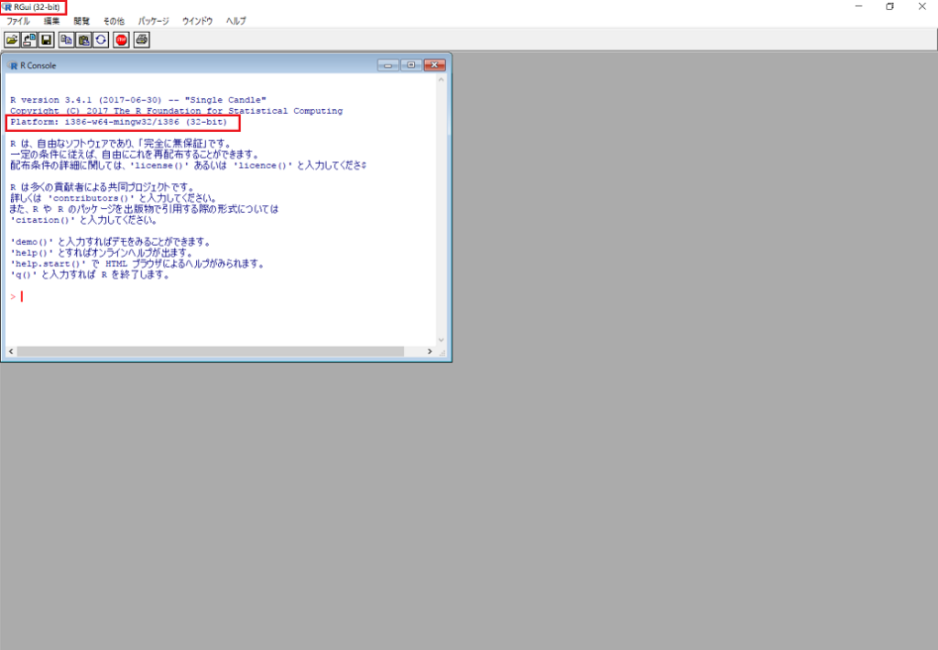Open the パッケージ menu
The width and height of the screenshot is (938, 650).
pyautogui.click(x=154, y=20)
